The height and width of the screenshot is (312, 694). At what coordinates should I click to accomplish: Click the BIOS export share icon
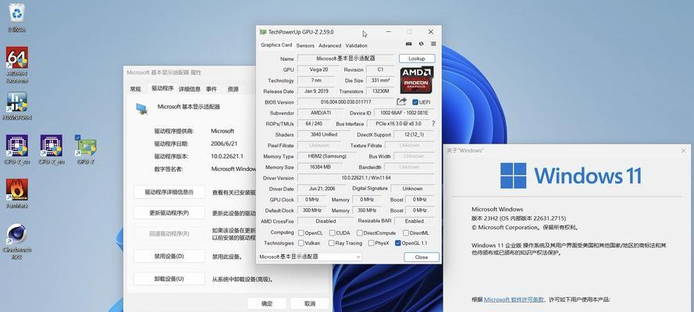pos(401,101)
